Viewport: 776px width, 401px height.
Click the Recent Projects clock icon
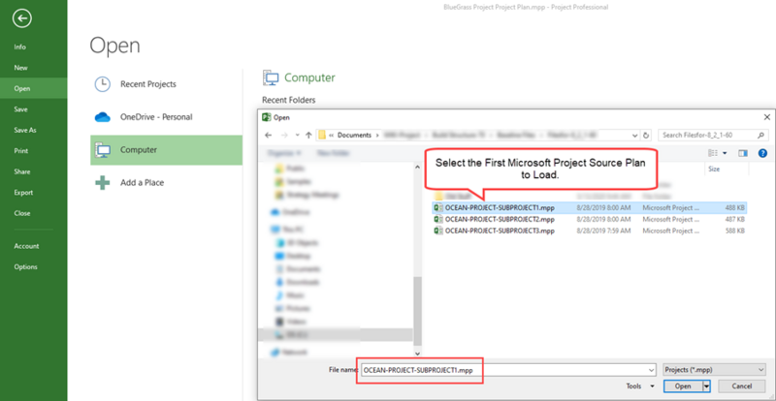(x=103, y=84)
